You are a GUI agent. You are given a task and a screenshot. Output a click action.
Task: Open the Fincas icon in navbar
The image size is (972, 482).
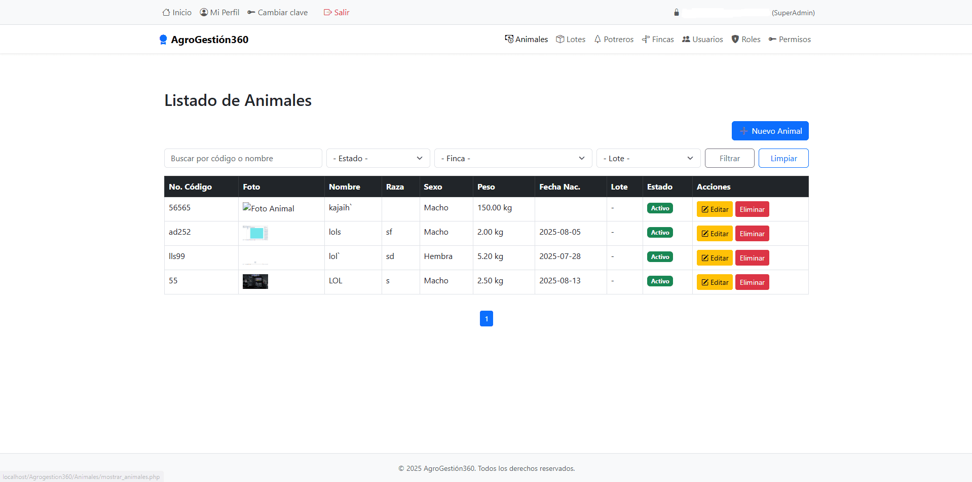coord(645,39)
